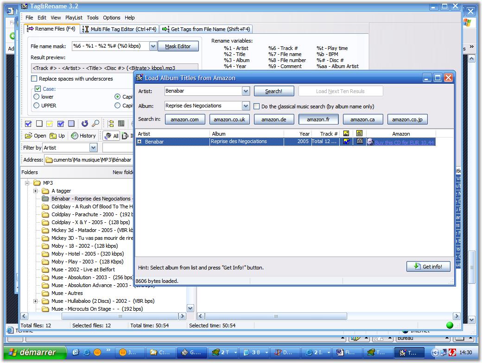Open the Edit menu
Screen dimensions: 482x363
point(42,18)
